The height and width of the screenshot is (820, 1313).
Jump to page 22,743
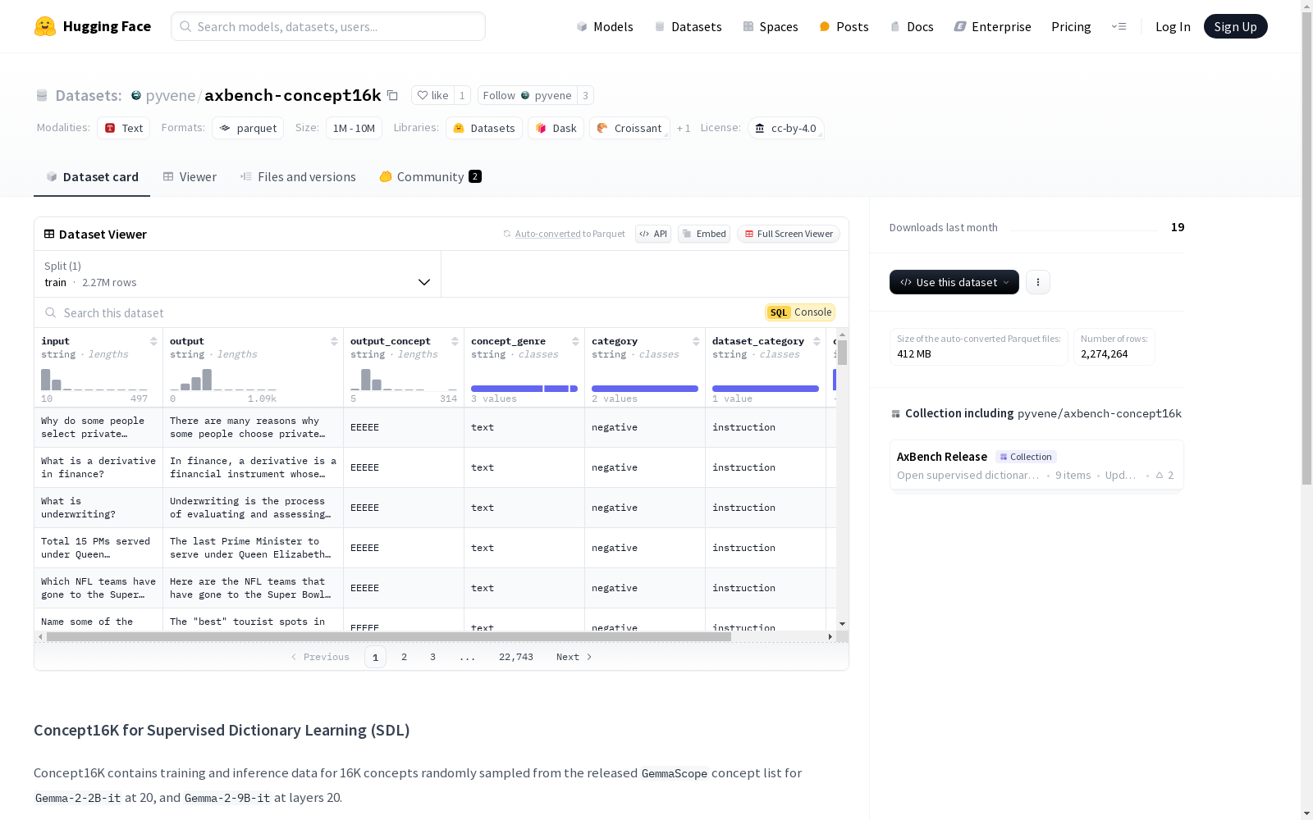516,657
